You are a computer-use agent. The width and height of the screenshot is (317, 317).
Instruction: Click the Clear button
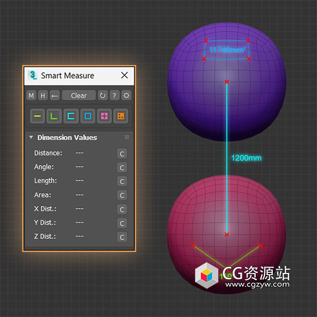pos(78,96)
